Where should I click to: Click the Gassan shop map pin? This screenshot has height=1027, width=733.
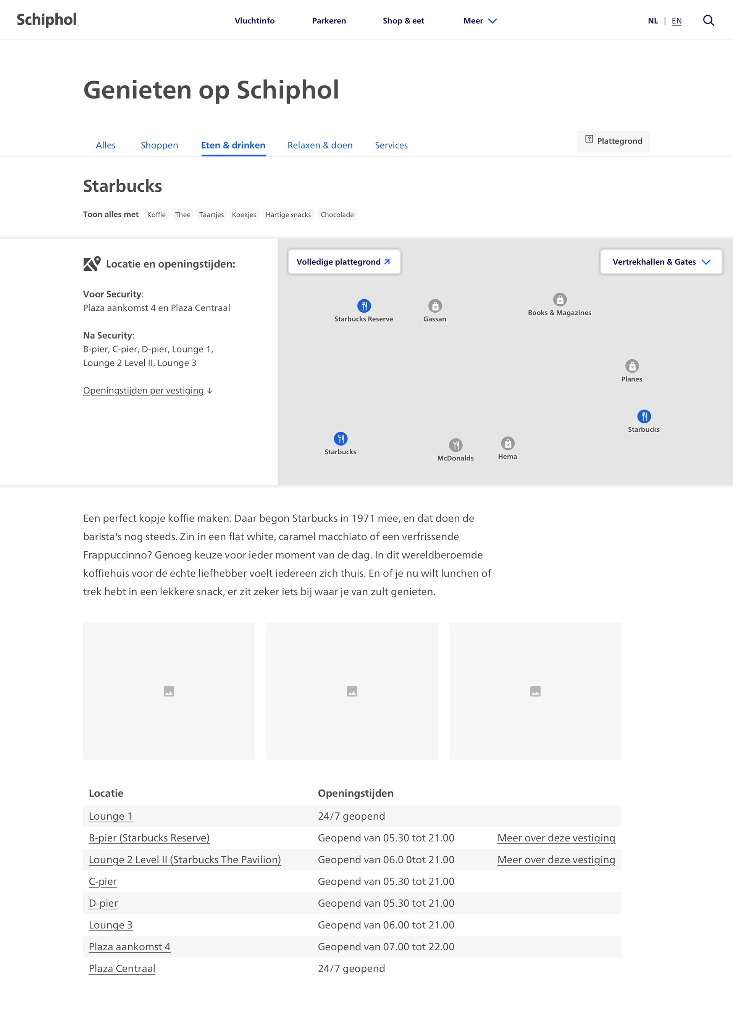(435, 305)
